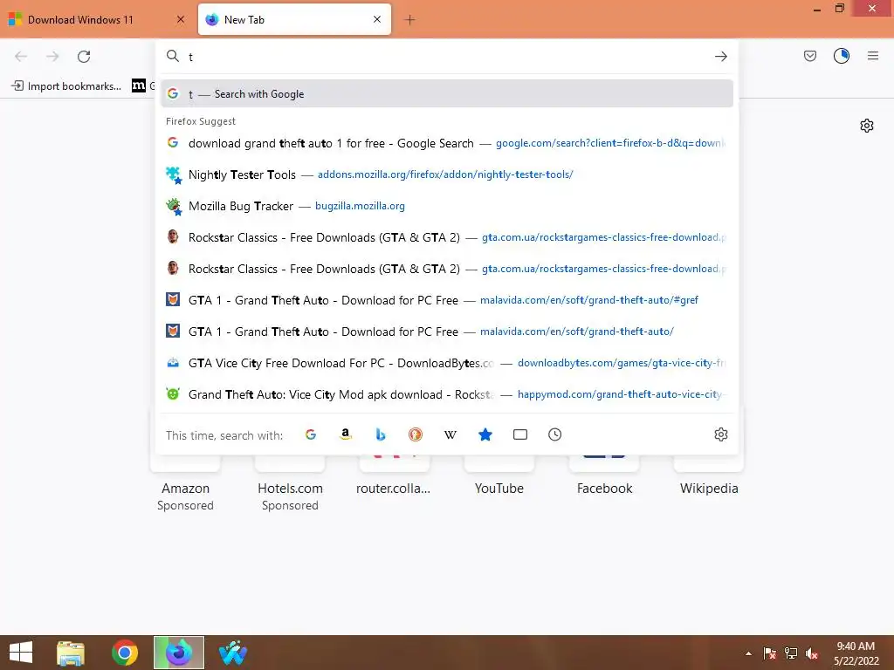
Task: Click the Back navigation arrow
Action: [x=21, y=57]
